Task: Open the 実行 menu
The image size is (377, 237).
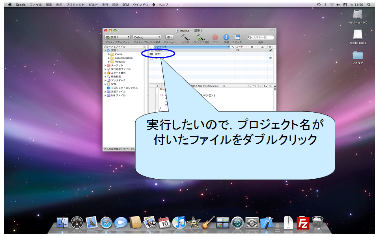Action: point(105,5)
